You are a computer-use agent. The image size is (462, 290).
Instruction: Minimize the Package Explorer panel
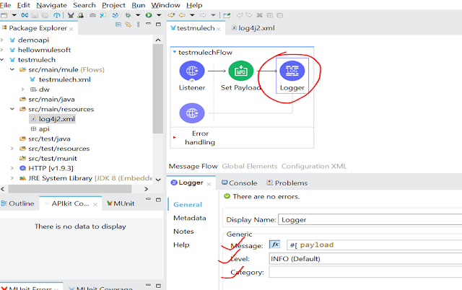pyautogui.click(x=148, y=24)
